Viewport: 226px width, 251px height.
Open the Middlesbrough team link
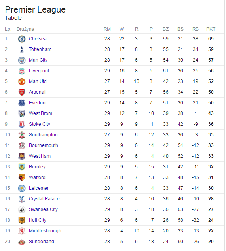pyautogui.click(x=45, y=231)
